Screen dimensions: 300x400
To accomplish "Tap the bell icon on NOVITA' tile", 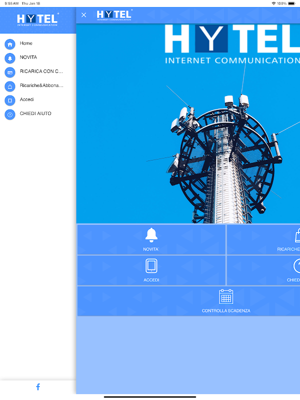I will coord(151,235).
